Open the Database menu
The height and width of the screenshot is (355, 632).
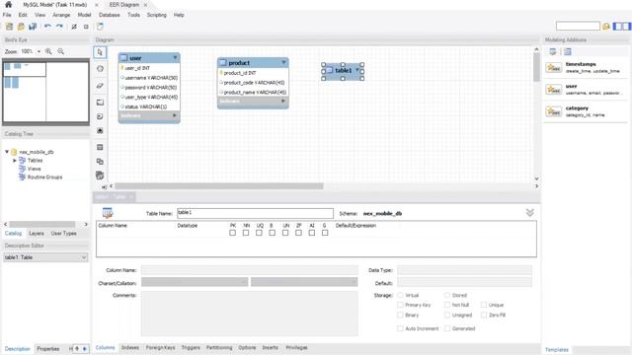(x=110, y=15)
